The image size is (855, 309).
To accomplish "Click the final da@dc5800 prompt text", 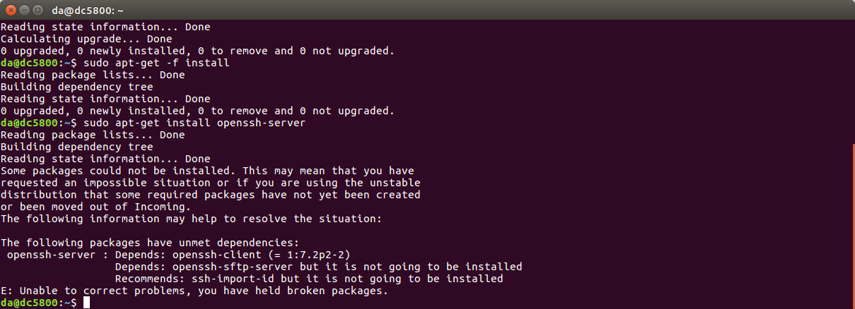I will pyautogui.click(x=38, y=303).
